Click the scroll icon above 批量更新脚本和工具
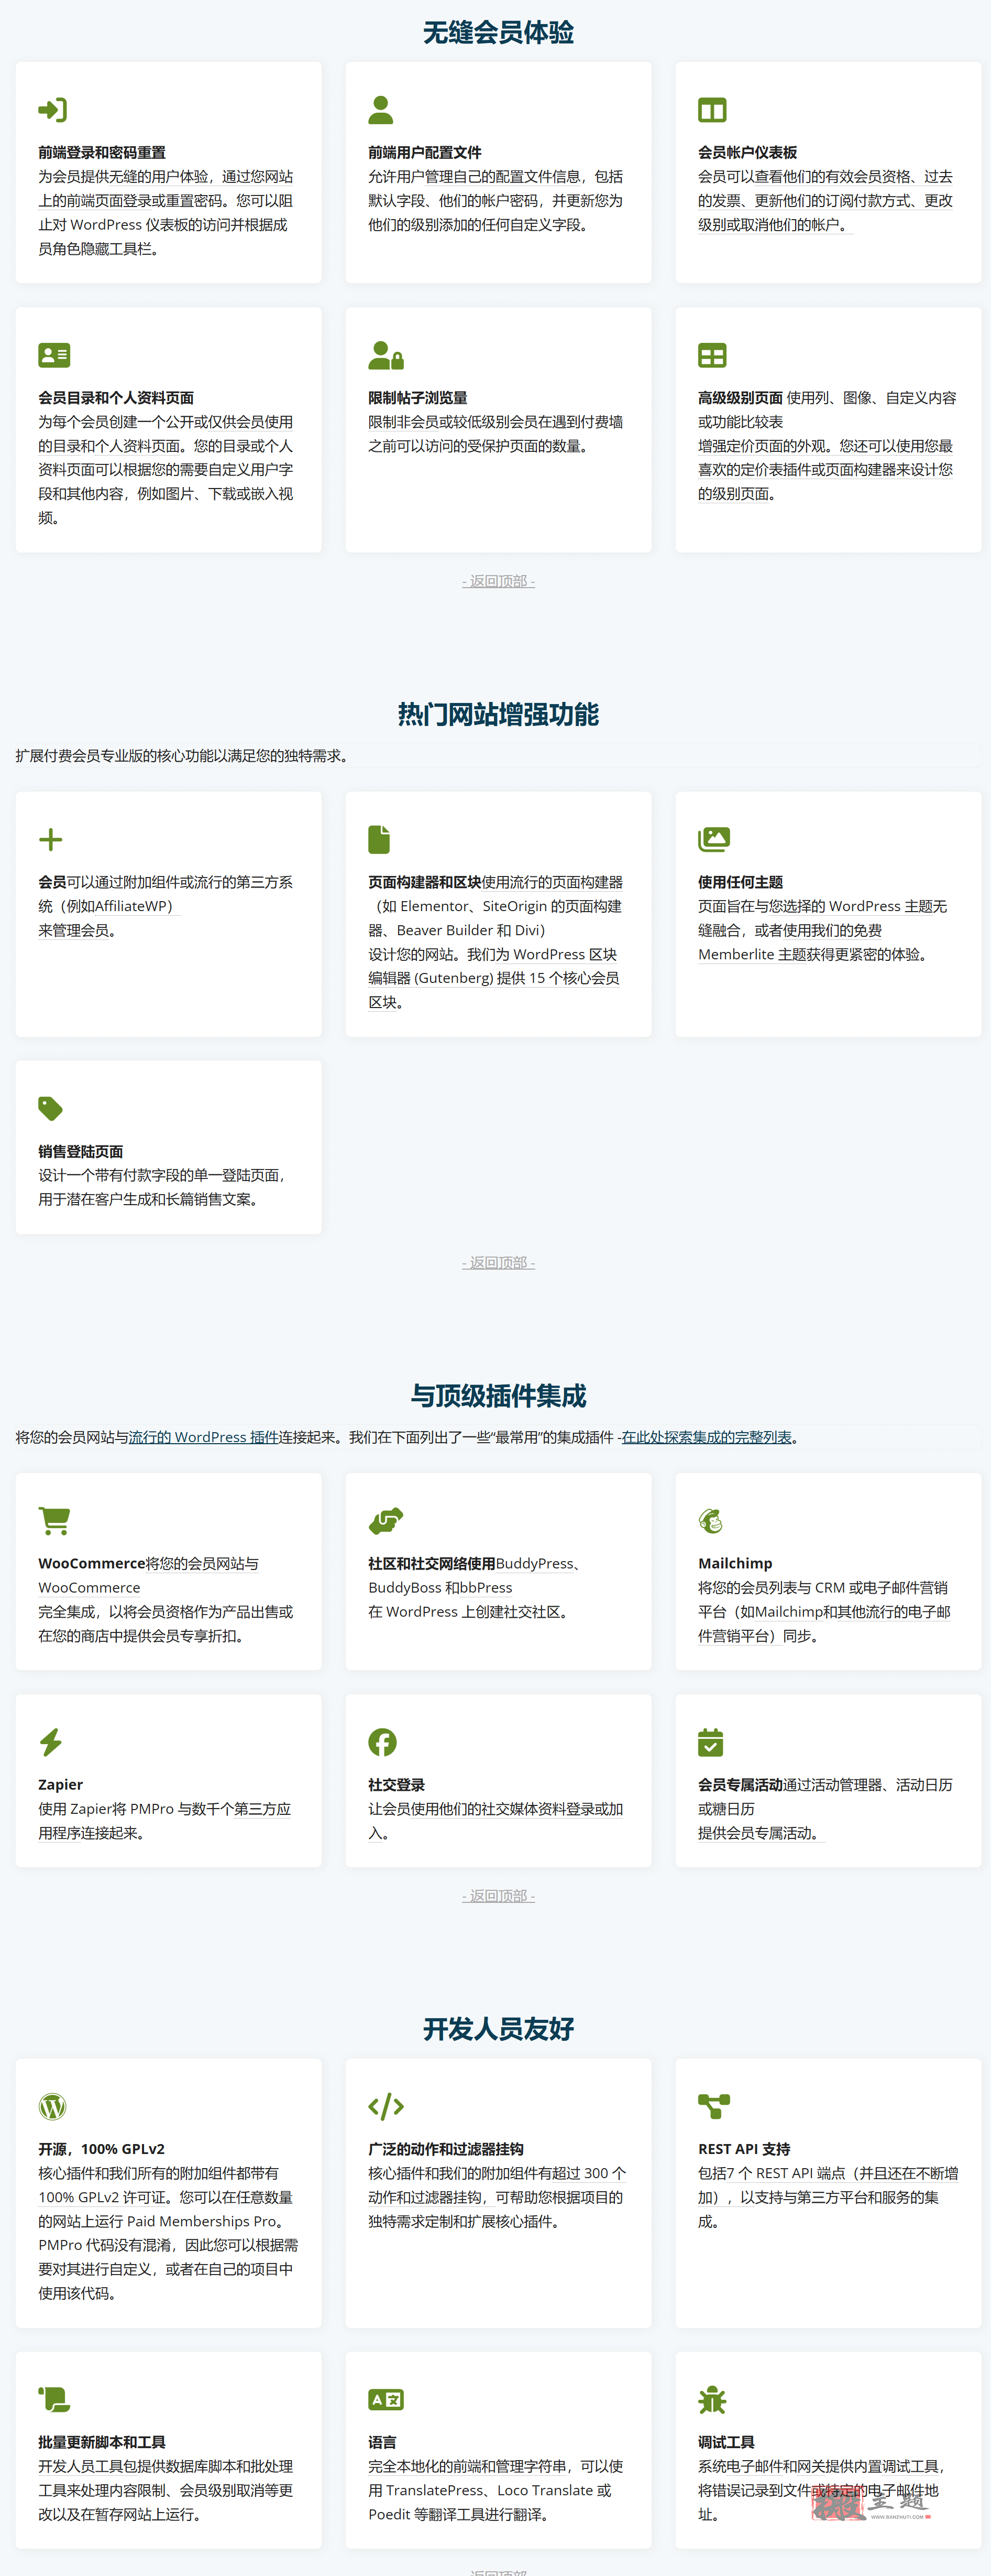The width and height of the screenshot is (991, 2576). [54, 2399]
